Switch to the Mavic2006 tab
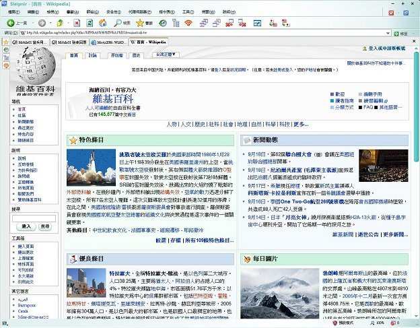This screenshot has width=420, height=328. click(108, 42)
